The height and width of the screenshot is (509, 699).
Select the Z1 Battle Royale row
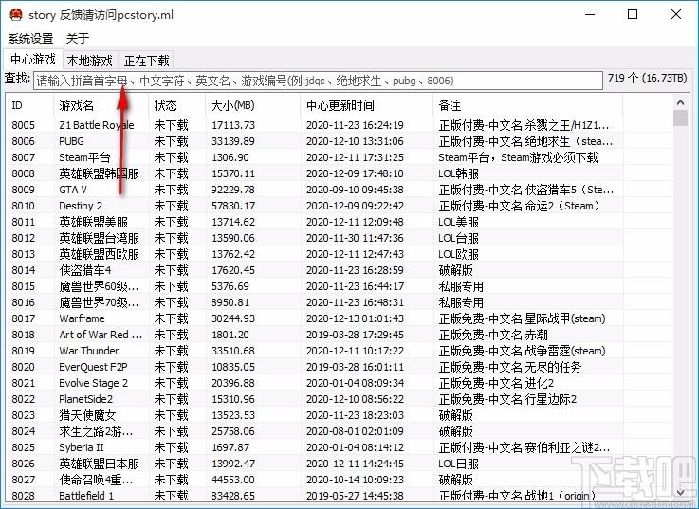coord(340,125)
